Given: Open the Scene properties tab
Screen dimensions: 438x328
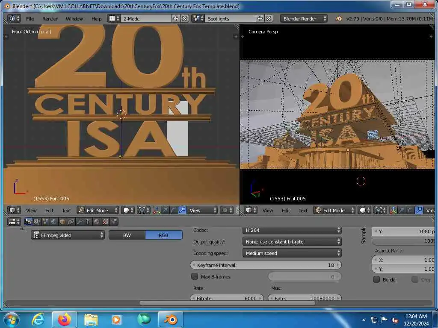Looking at the screenshot, I should pyautogui.click(x=45, y=222).
